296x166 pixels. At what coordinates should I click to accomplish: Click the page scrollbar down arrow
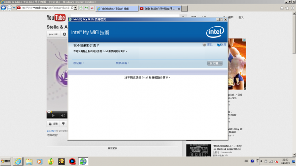pyautogui.click(x=294, y=155)
